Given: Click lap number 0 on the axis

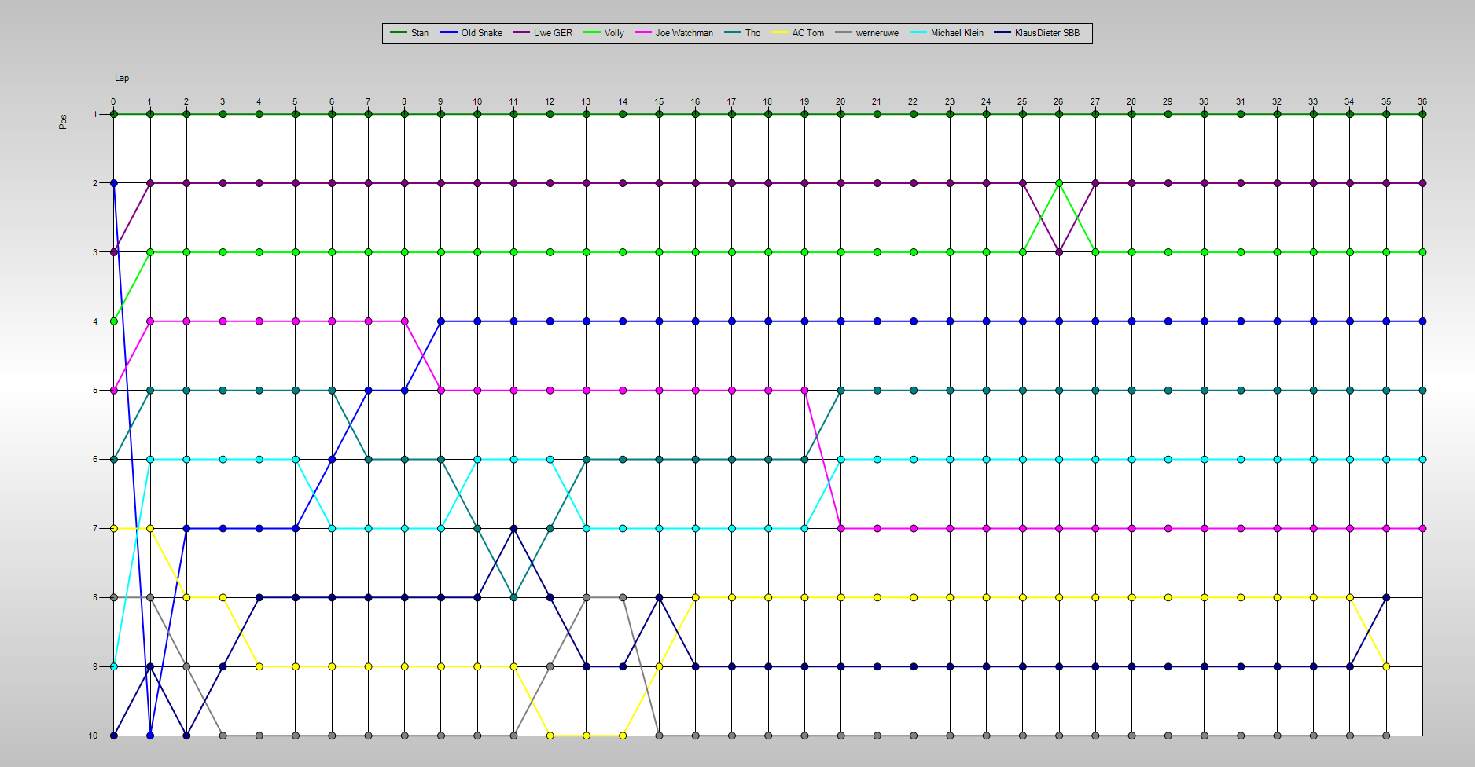Looking at the screenshot, I should point(113,101).
